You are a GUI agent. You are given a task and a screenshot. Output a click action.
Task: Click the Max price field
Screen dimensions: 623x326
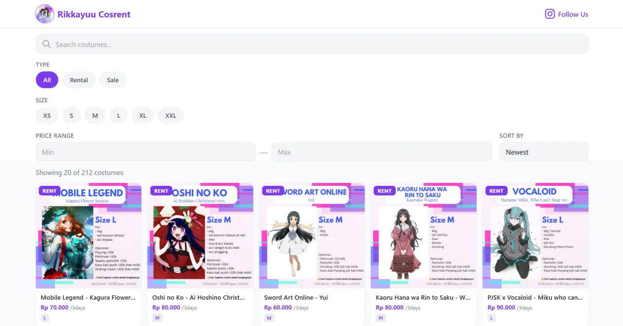(x=382, y=152)
